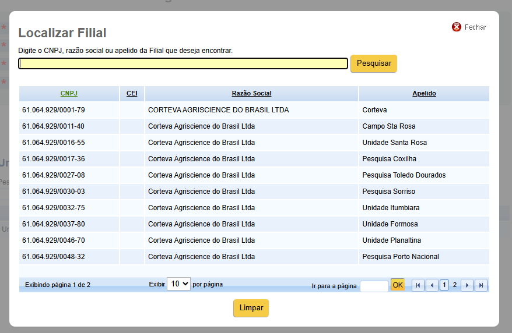Viewport: 512px width, 333px height.
Task: Click the Pesquisar button
Action: 374,63
